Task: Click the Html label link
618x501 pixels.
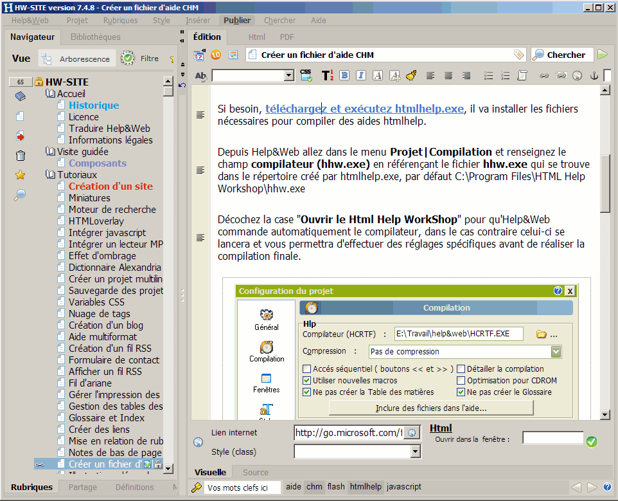Action: point(441,428)
